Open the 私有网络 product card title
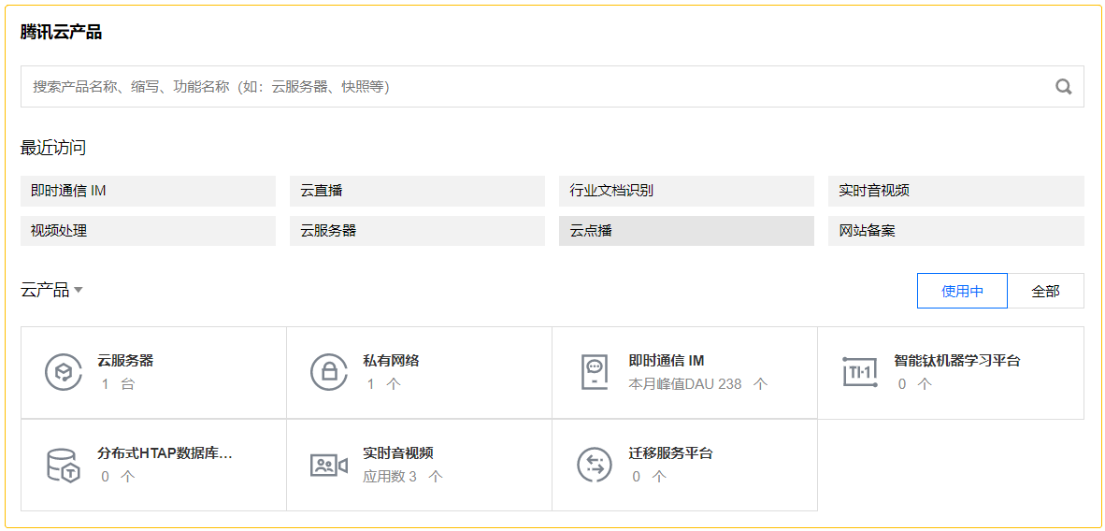1105x531 pixels. click(391, 361)
